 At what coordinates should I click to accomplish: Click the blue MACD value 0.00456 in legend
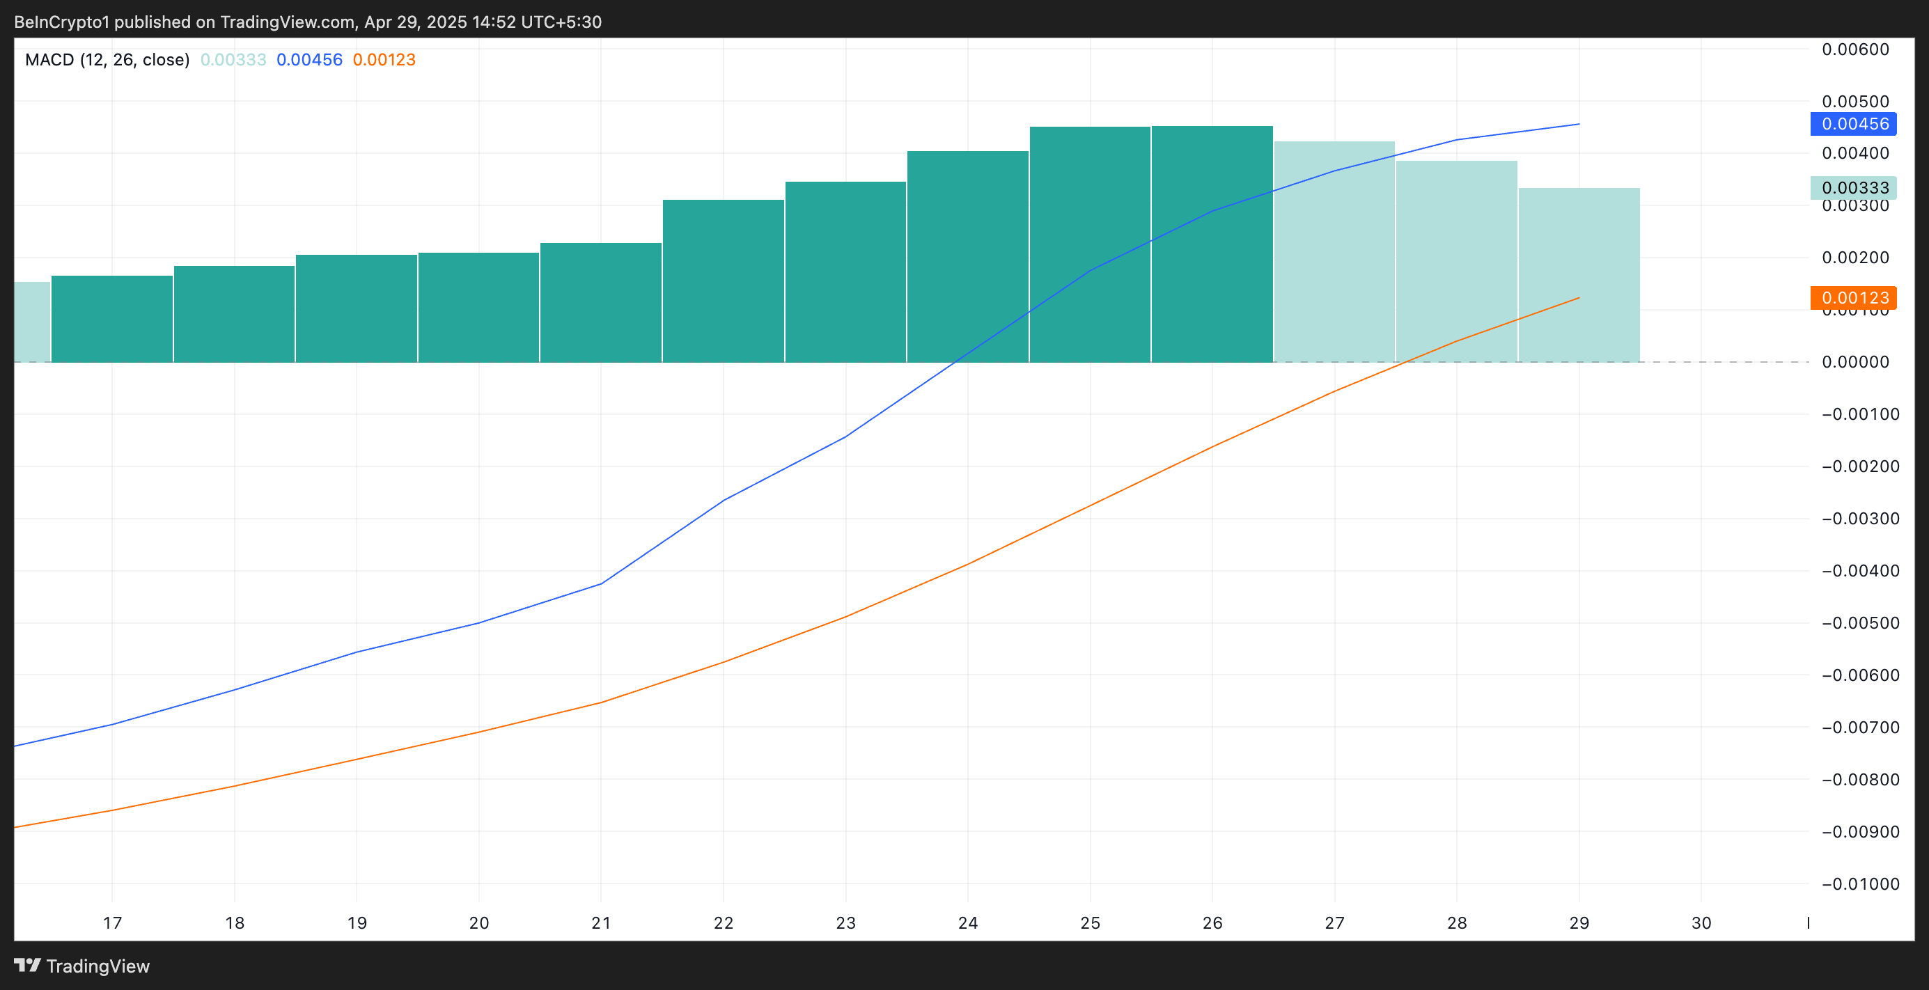(309, 60)
